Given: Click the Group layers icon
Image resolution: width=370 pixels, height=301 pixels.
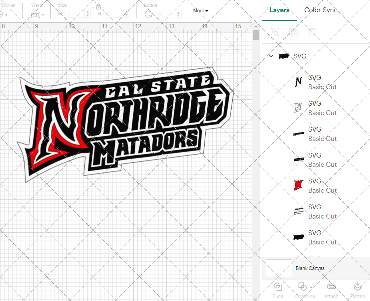Looking at the screenshot, I should point(275,32).
